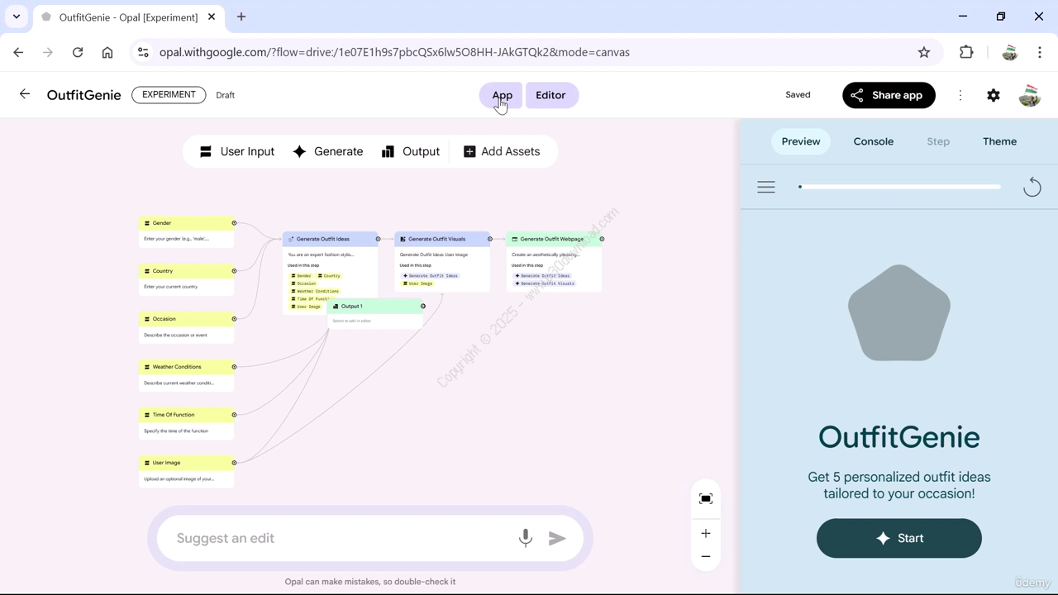Click the browser back arrow

point(18,52)
